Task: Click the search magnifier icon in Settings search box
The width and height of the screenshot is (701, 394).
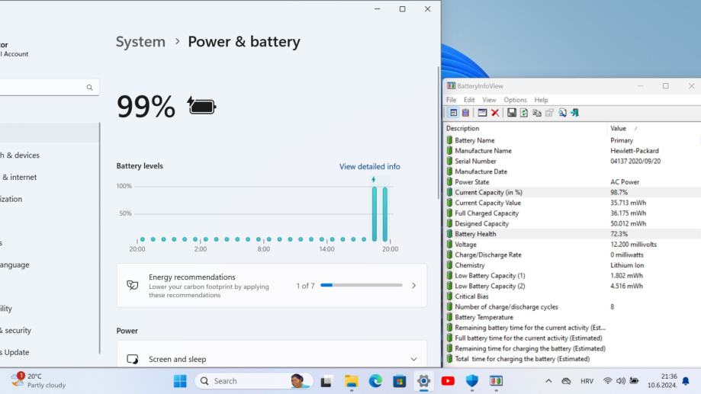Action: 89,88
